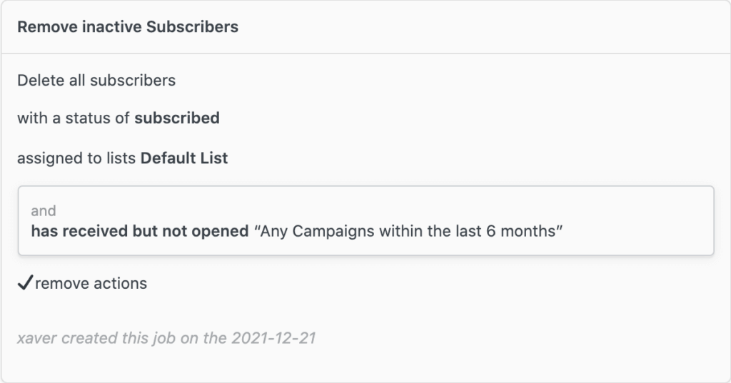Click the "Remove inactive Subscribers" heading
The height and width of the screenshot is (383, 731).
tap(128, 27)
